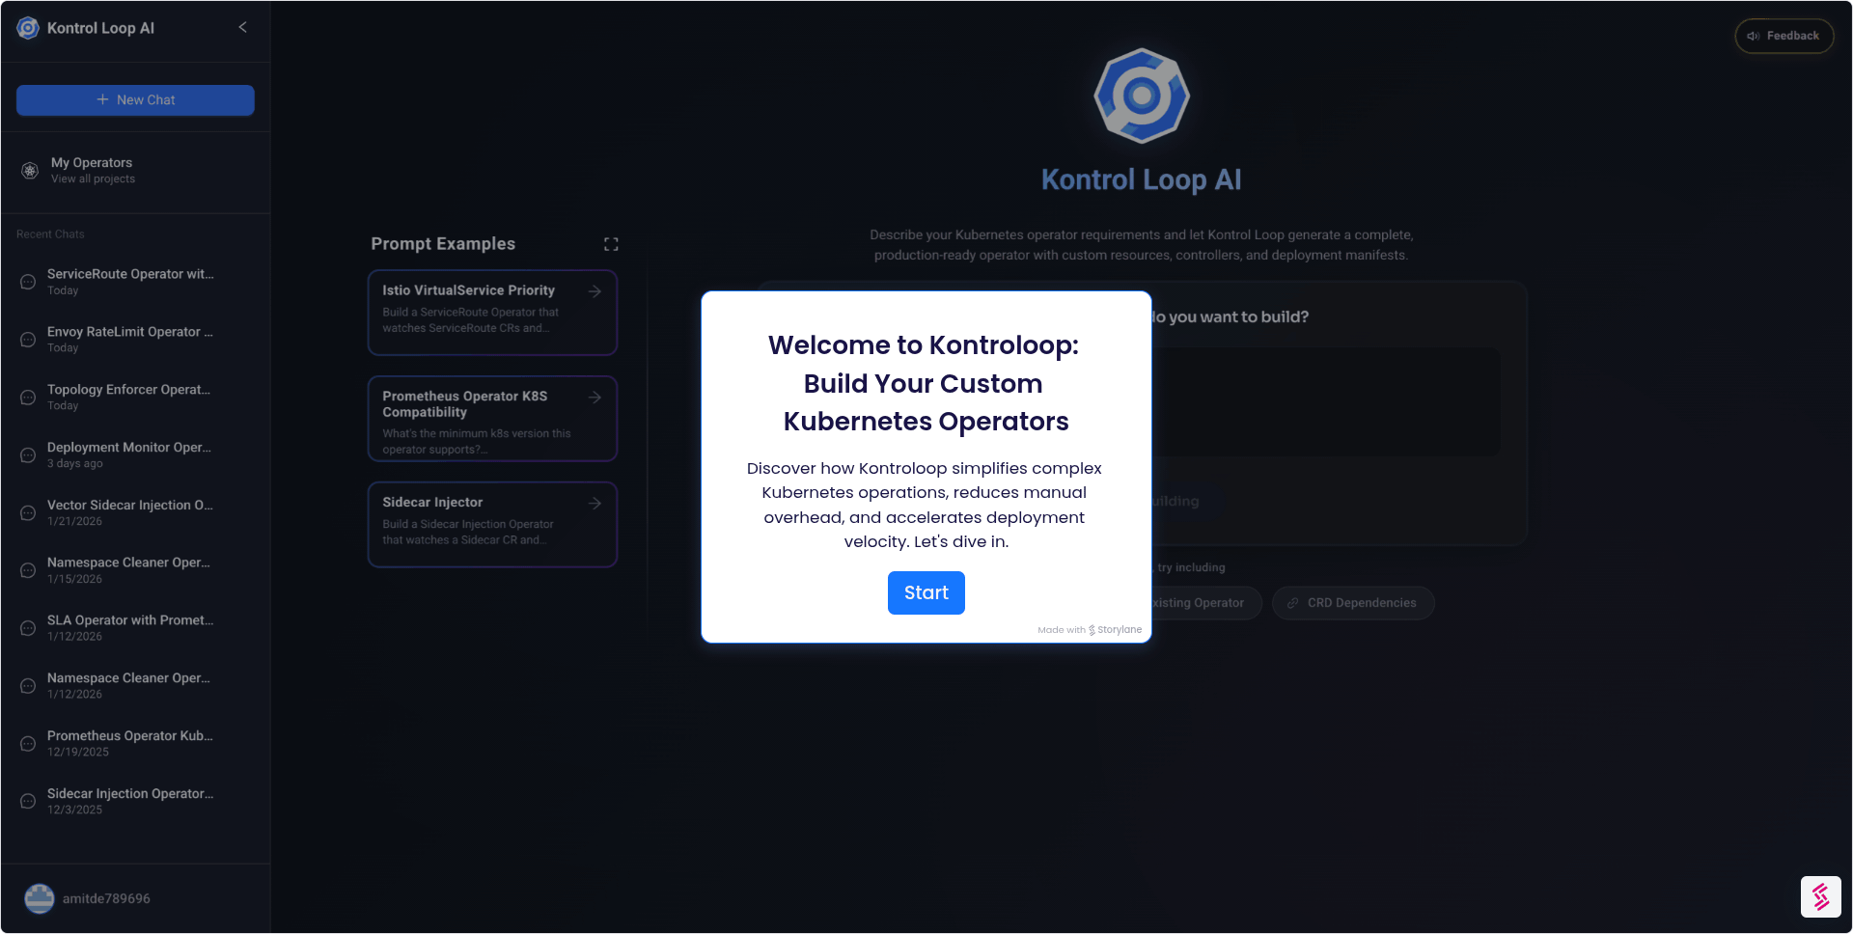Open Prometheus Operator Kub... chat
Viewport: 1853px width, 934px height.
(x=135, y=744)
